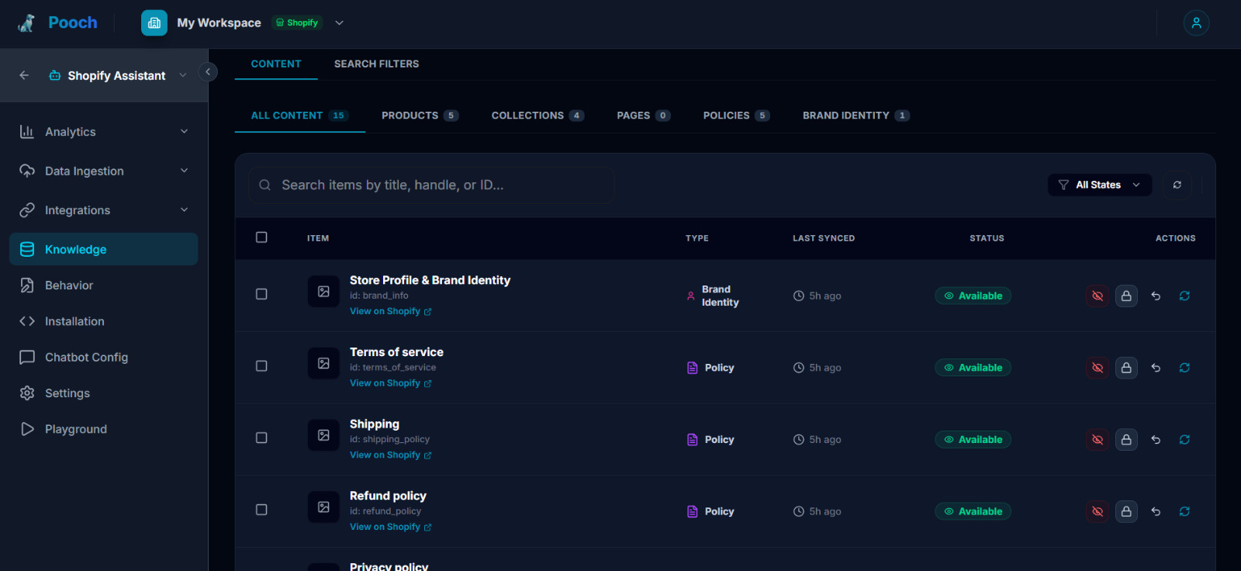Hide the Shipping policy item
The height and width of the screenshot is (571, 1241).
tap(1098, 439)
